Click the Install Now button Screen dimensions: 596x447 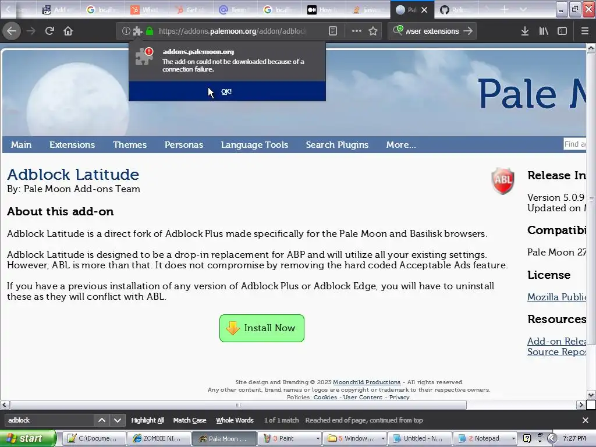tap(261, 328)
